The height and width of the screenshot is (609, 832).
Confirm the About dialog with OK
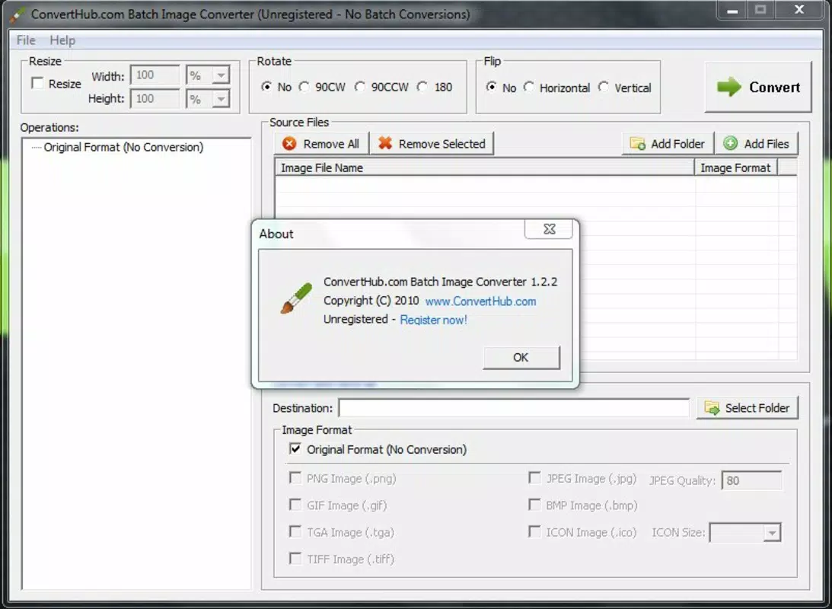[x=521, y=358]
